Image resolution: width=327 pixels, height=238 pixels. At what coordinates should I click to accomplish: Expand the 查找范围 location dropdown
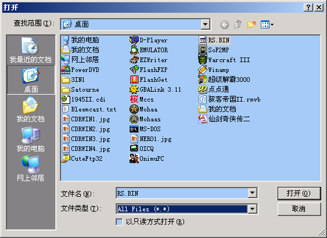206,24
